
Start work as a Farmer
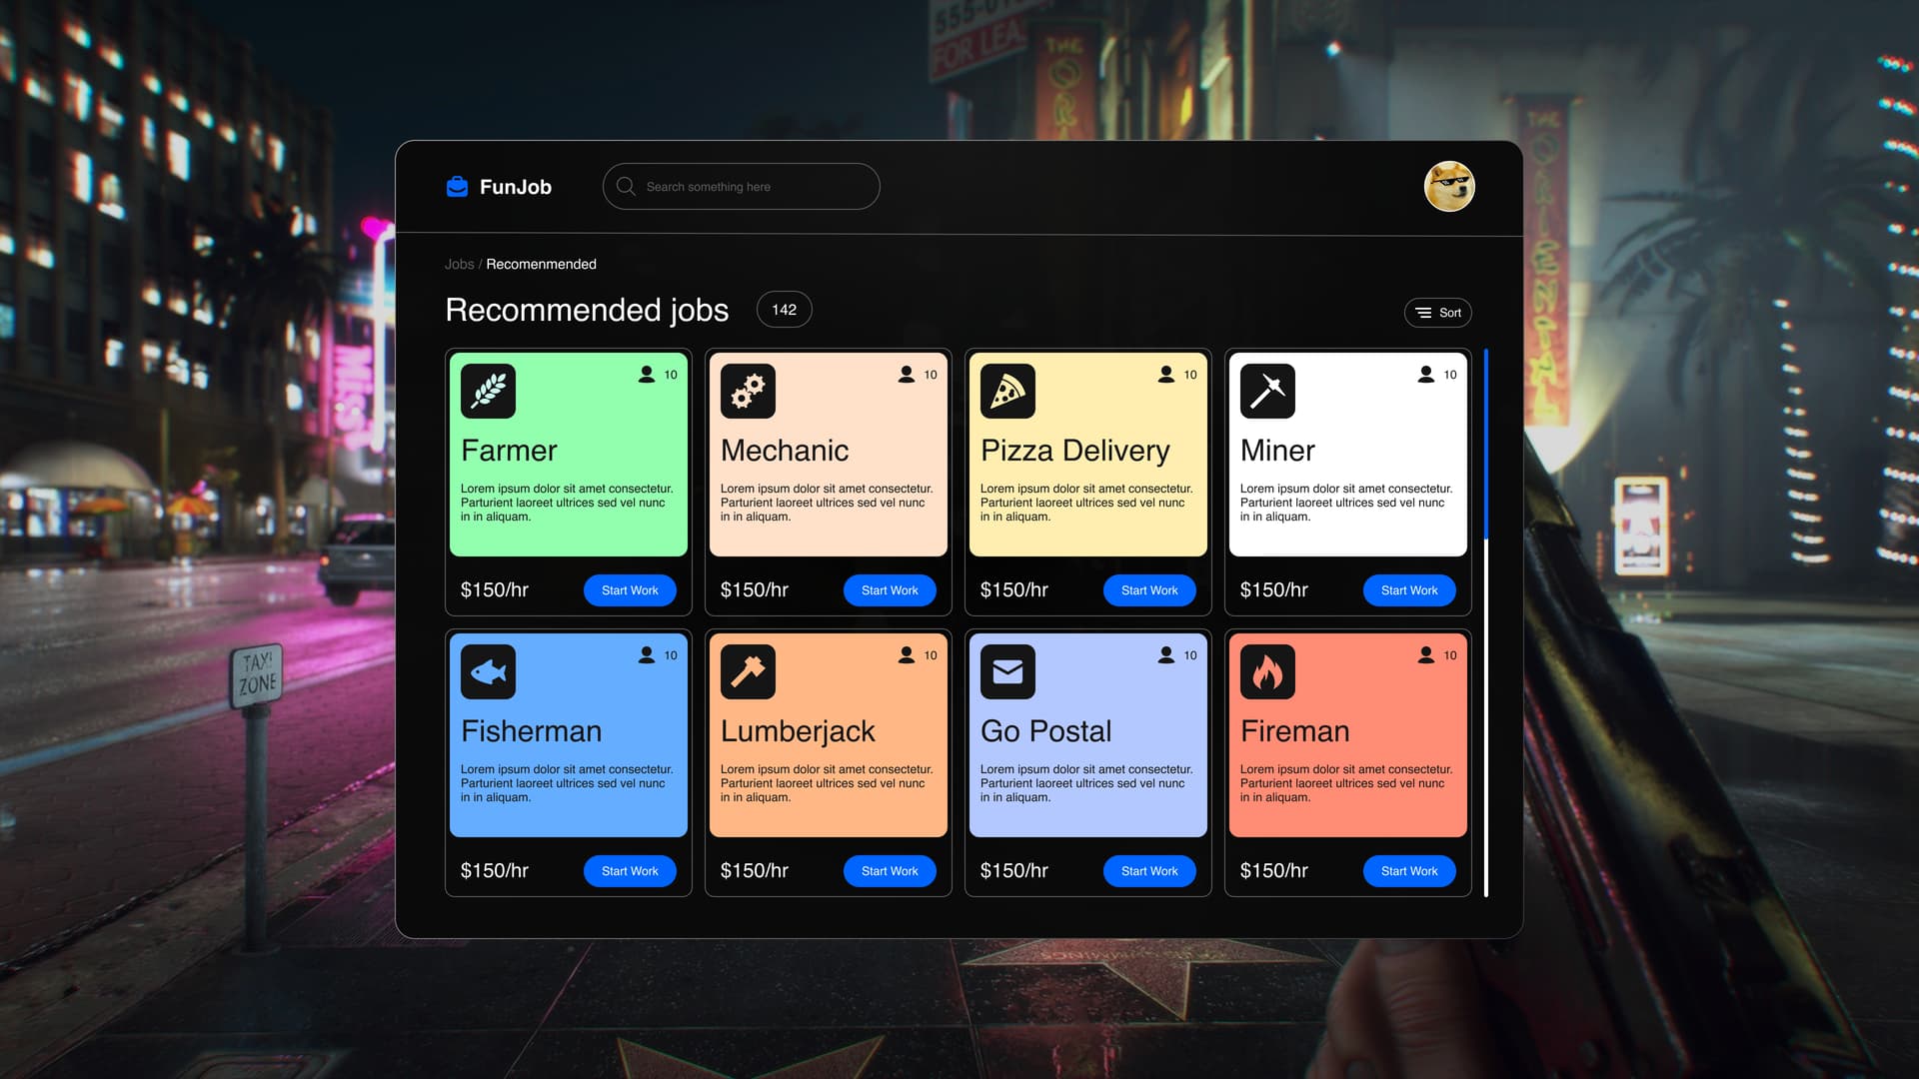[630, 590]
